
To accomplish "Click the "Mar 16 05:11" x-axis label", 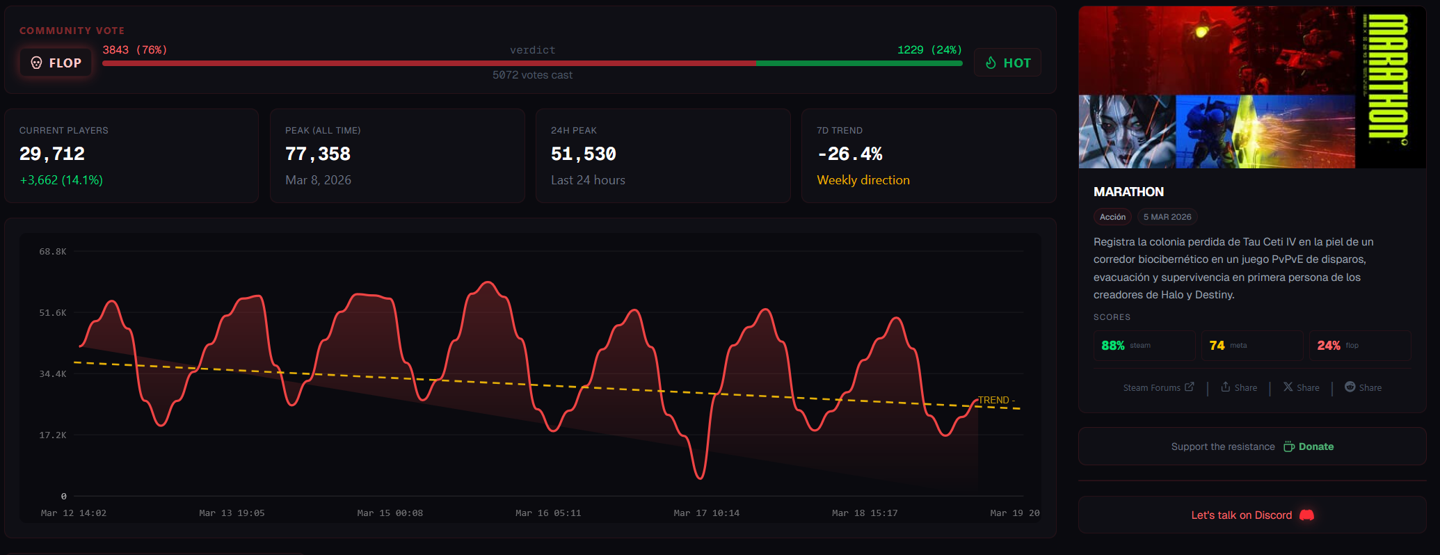I will [548, 513].
